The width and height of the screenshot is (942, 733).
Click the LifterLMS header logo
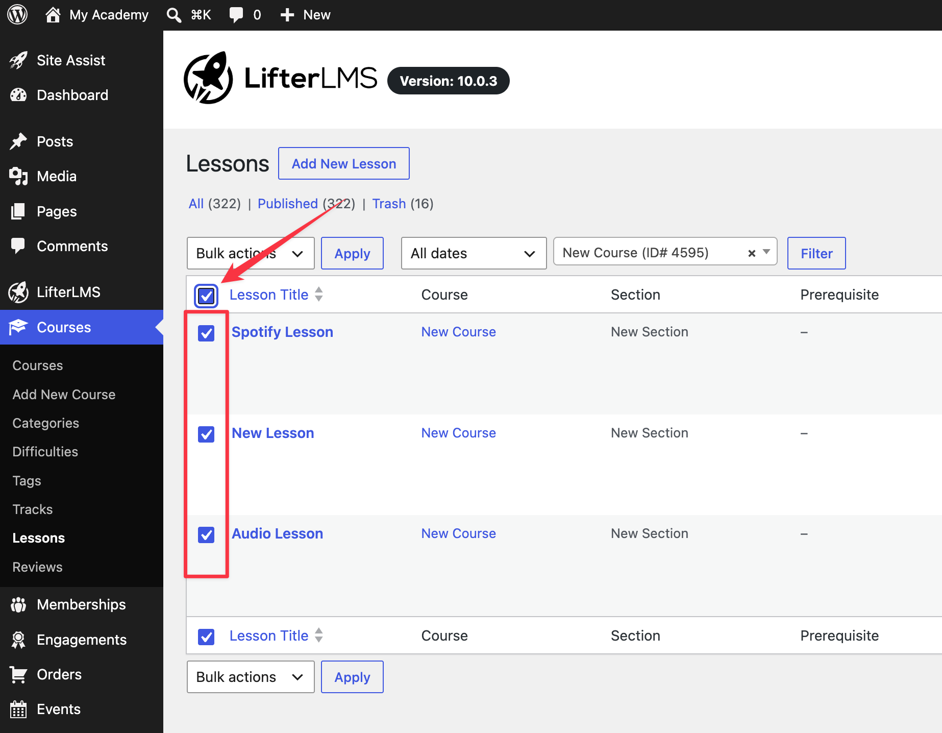[x=280, y=78]
